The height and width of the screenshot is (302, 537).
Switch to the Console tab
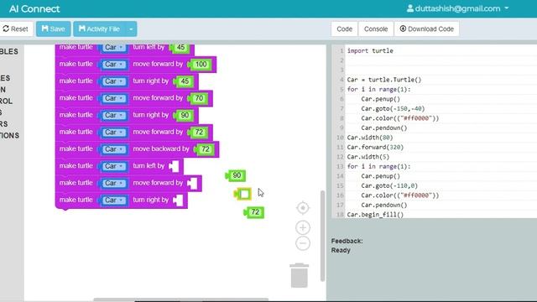376,29
